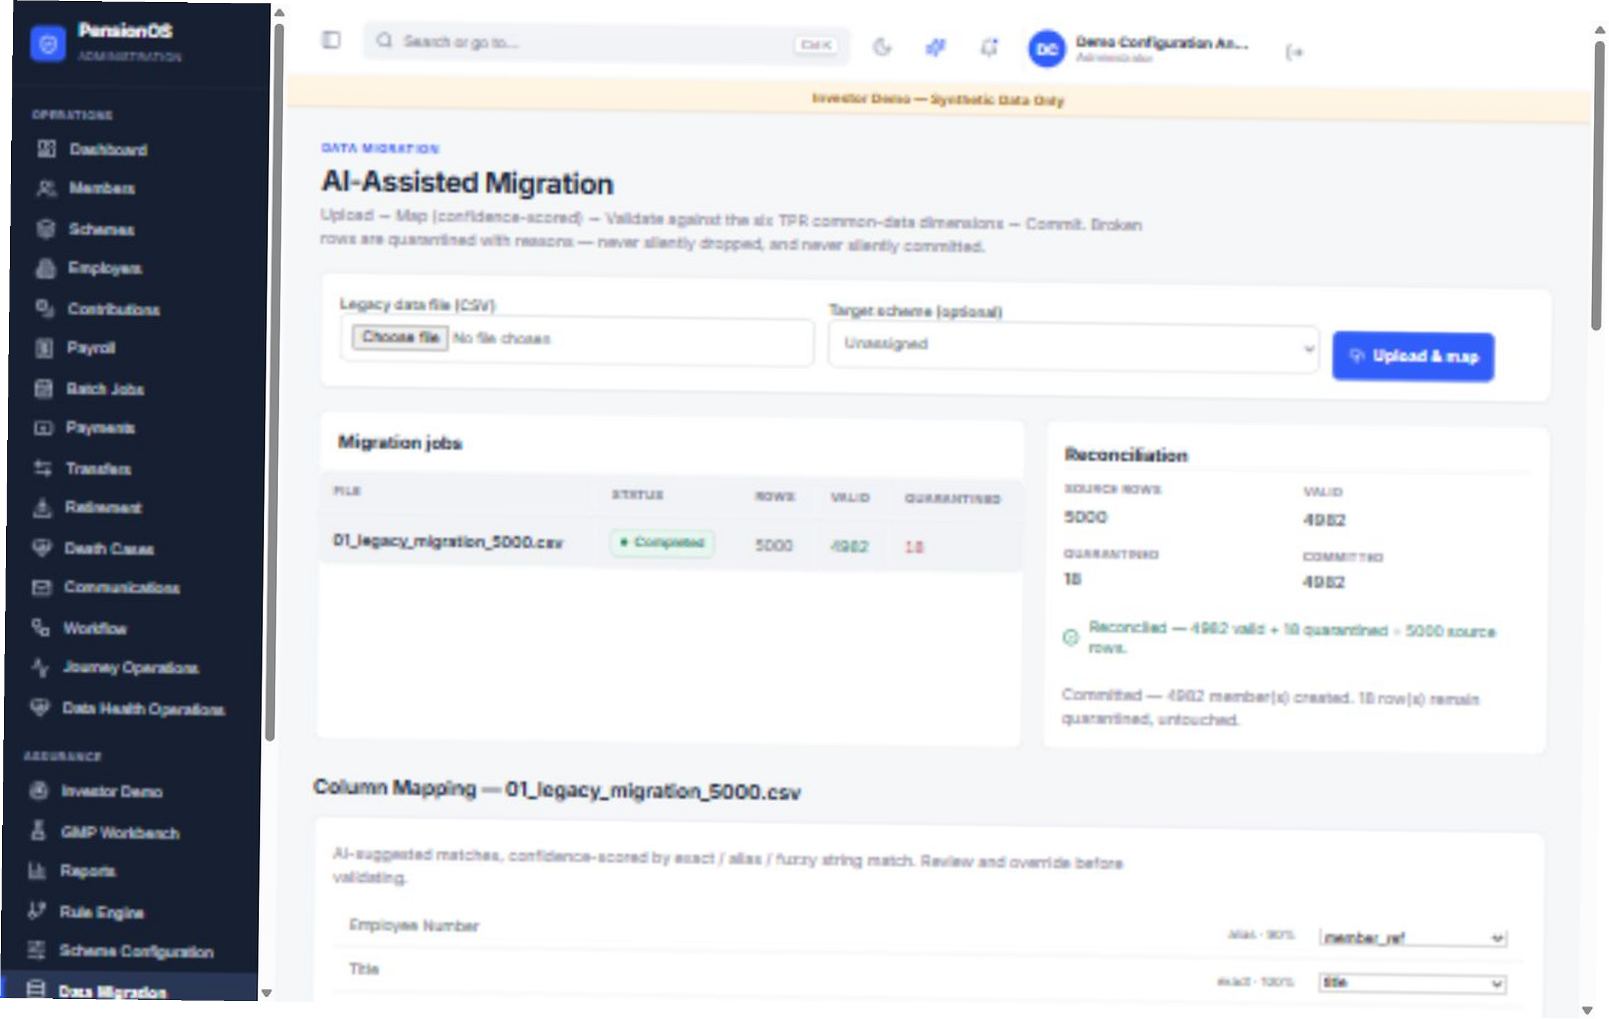
Task: Select the Retirement sidebar icon
Action: tap(42, 508)
